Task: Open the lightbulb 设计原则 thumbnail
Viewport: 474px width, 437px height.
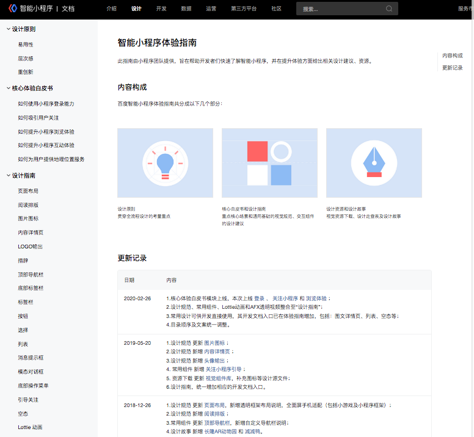Action: coord(165,163)
